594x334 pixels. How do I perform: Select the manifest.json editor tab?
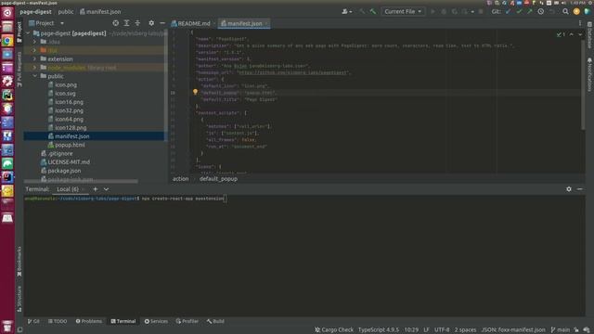click(244, 23)
